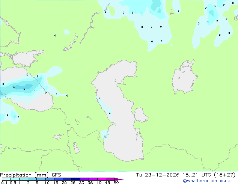
Task: Pick the legend swatch between 5 and 10
Action: [x=41, y=179]
